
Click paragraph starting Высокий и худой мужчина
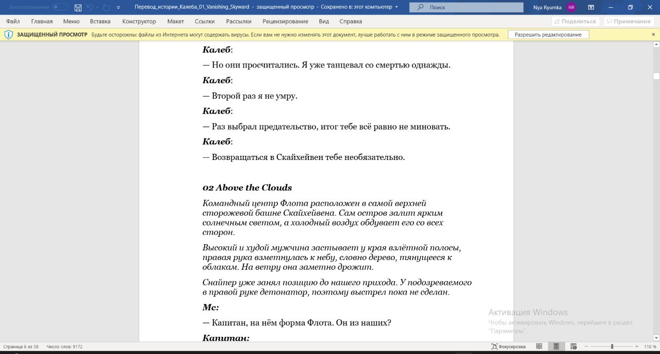click(332, 258)
